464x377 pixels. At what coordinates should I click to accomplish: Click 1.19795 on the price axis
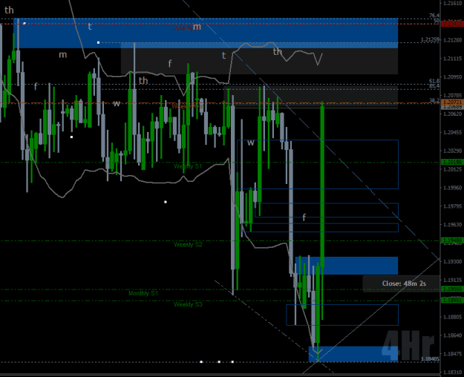453,206
